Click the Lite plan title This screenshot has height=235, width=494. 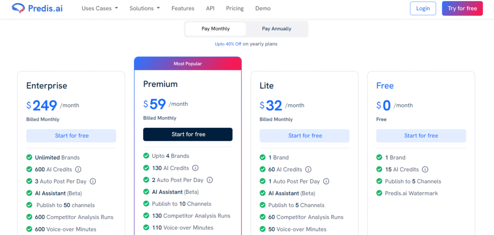pyautogui.click(x=266, y=86)
